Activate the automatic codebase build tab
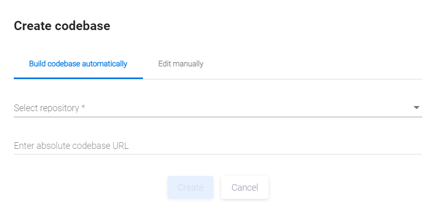The image size is (436, 207). click(x=78, y=64)
